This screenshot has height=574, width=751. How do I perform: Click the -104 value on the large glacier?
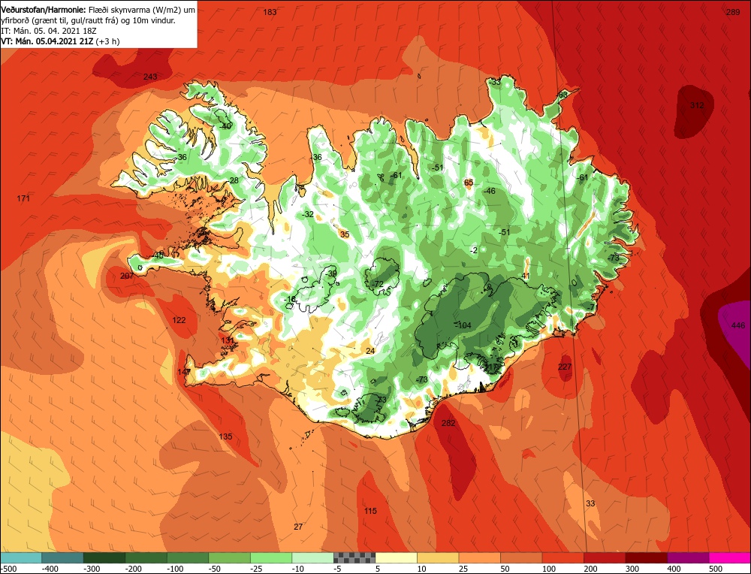pyautogui.click(x=463, y=325)
